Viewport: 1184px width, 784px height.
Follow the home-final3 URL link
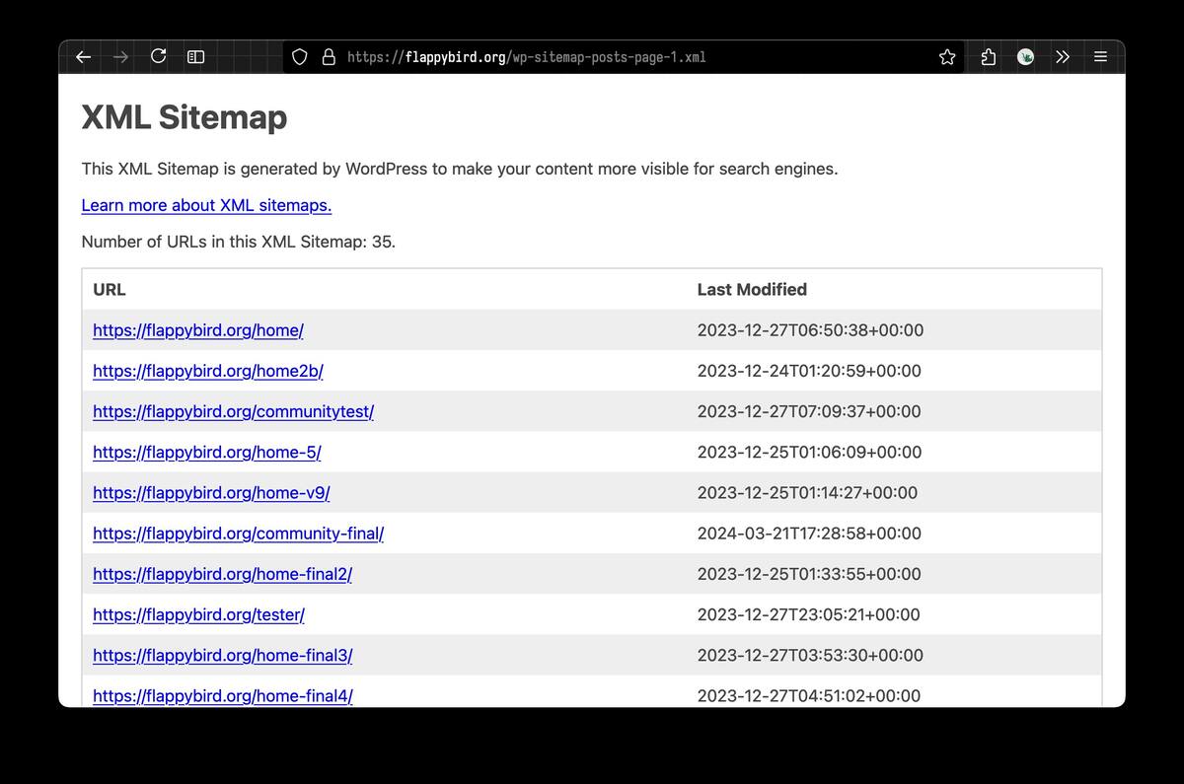[223, 655]
